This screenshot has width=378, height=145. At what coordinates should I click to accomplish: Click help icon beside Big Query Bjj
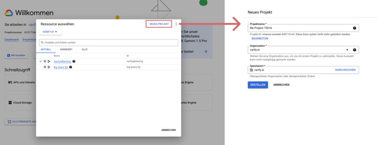point(71,67)
